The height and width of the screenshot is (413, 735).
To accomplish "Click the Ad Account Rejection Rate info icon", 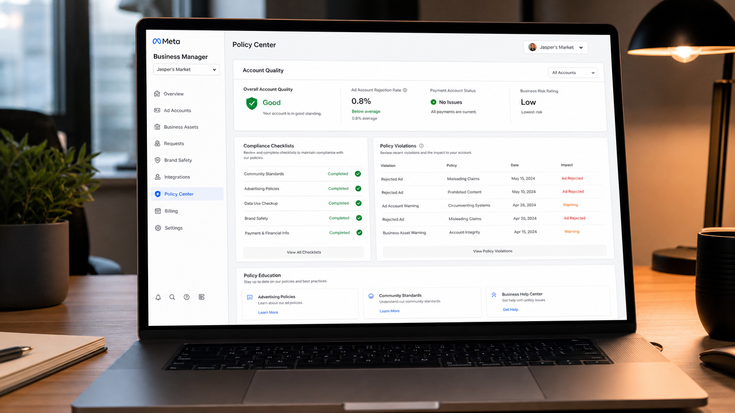I will pos(405,90).
